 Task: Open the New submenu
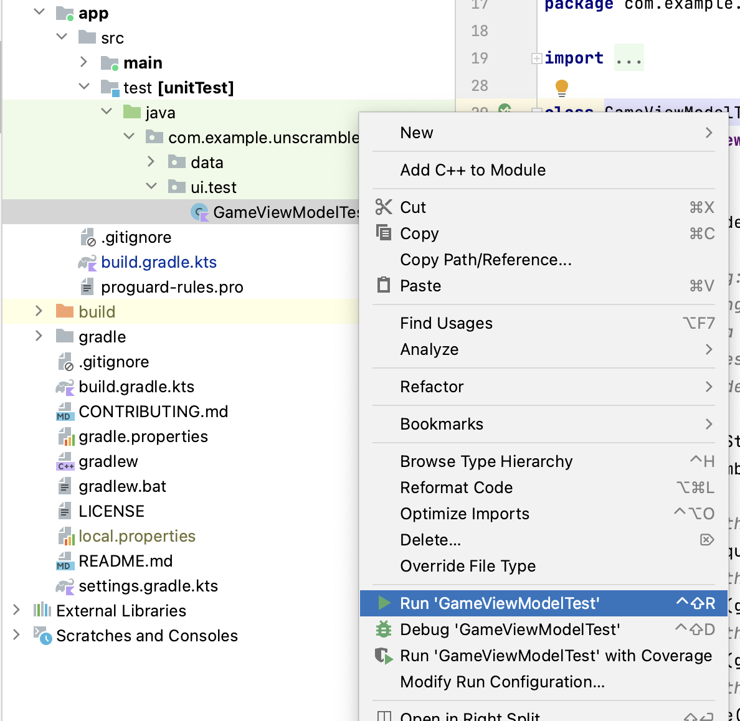tap(417, 132)
